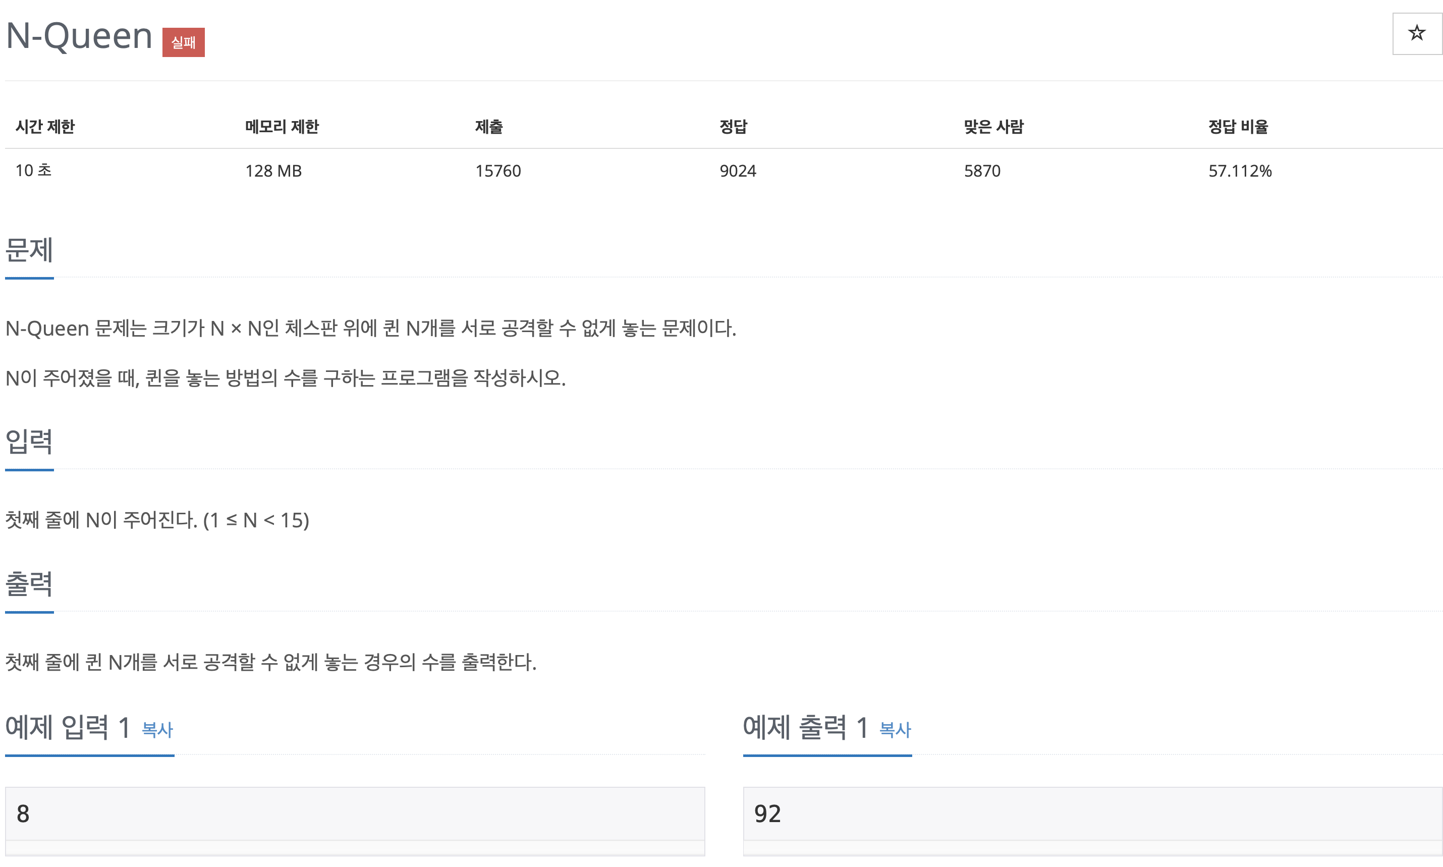Click the red 실패 status badge
The image size is (1443, 867).
[183, 42]
